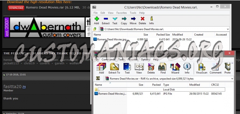Open Options menu in WinRAR
The height and width of the screenshot is (114, 240).
coord(145,59)
